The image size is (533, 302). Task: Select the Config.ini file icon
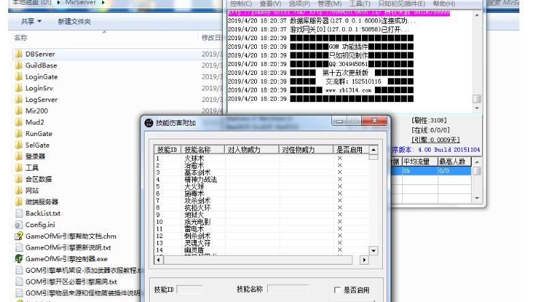point(18,224)
